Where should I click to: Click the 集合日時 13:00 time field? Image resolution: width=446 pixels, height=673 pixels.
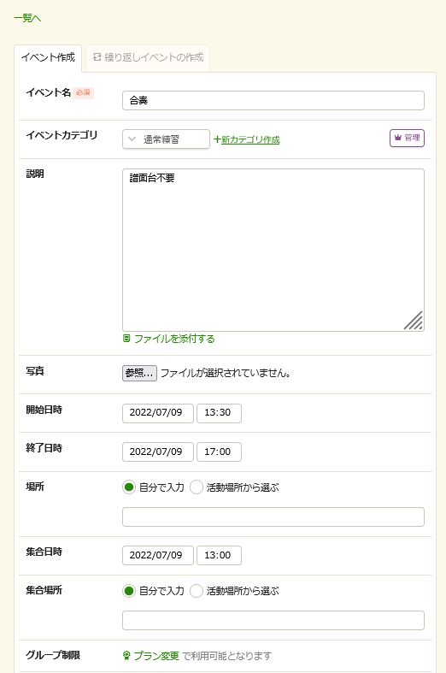(219, 555)
